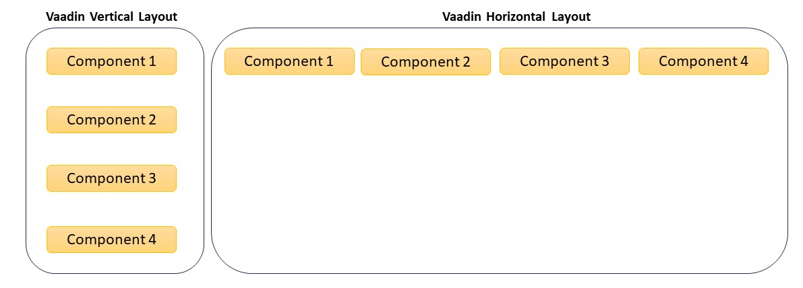Click the Vaadin Vertical Layout heading
The image size is (803, 288).
[x=112, y=17]
